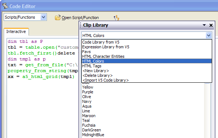Select the Maroon color clip
Screen dimensions: 218x138
(x=89, y=116)
